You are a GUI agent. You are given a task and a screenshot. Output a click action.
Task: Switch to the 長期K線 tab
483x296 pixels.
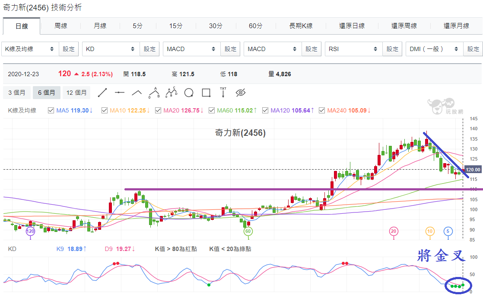tap(301, 26)
